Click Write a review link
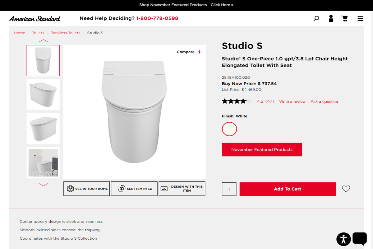Screen dimensions: 373x249 (x=292, y=101)
